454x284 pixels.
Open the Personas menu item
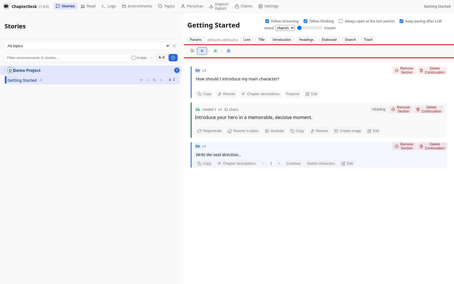[192, 6]
